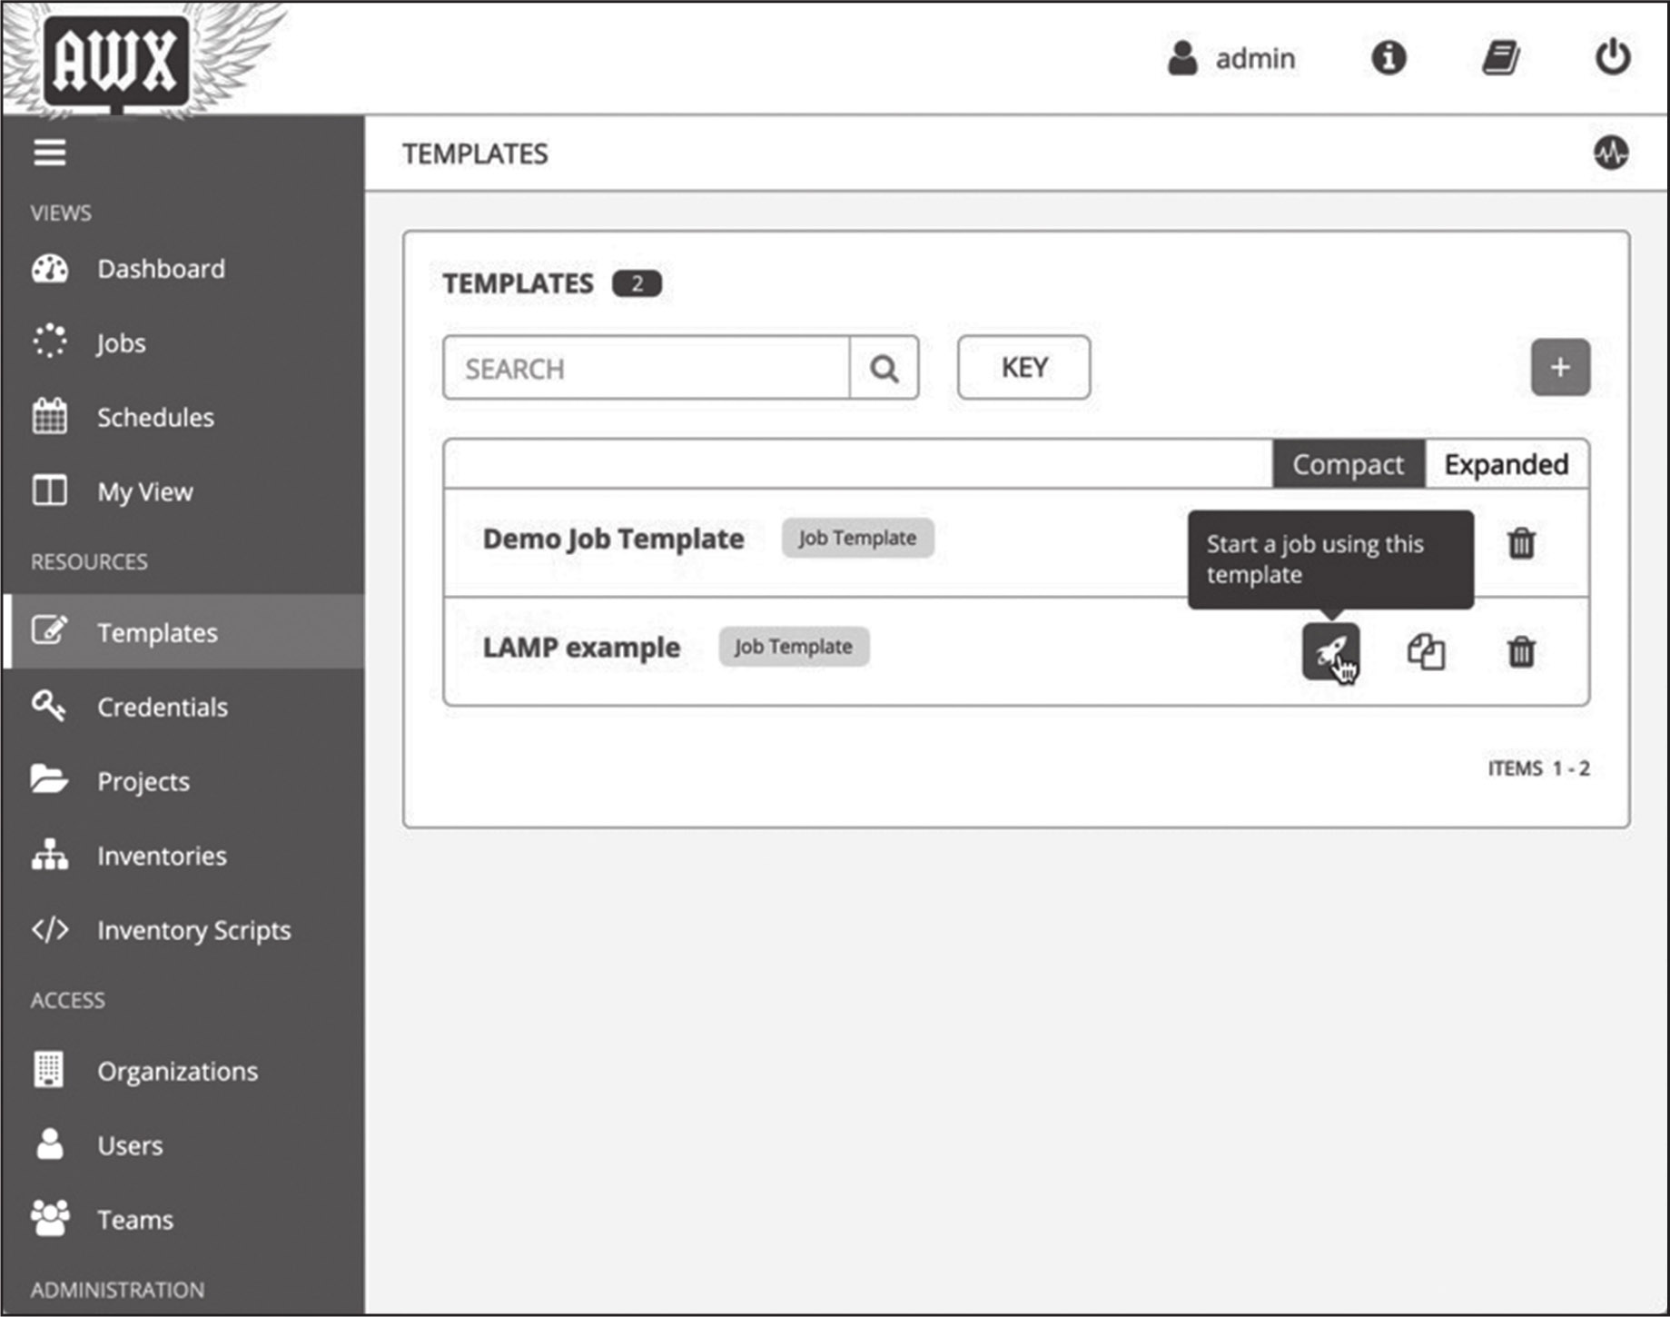This screenshot has width=1670, height=1317.
Task: Open Credentials in the sidebar
Action: click(163, 707)
